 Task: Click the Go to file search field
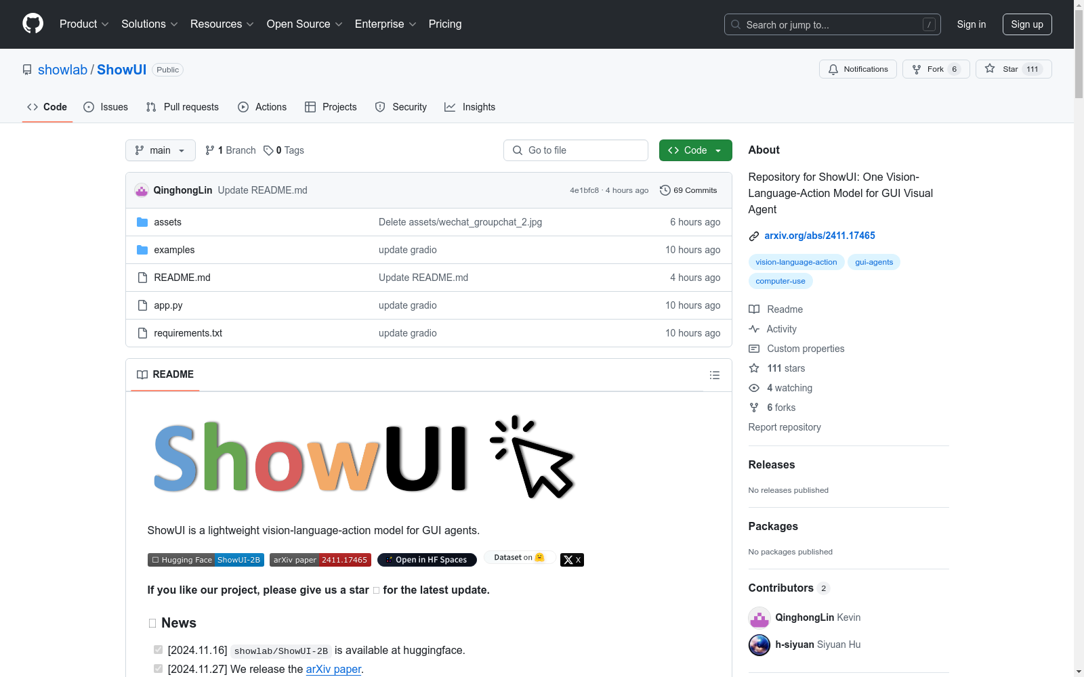tap(576, 150)
